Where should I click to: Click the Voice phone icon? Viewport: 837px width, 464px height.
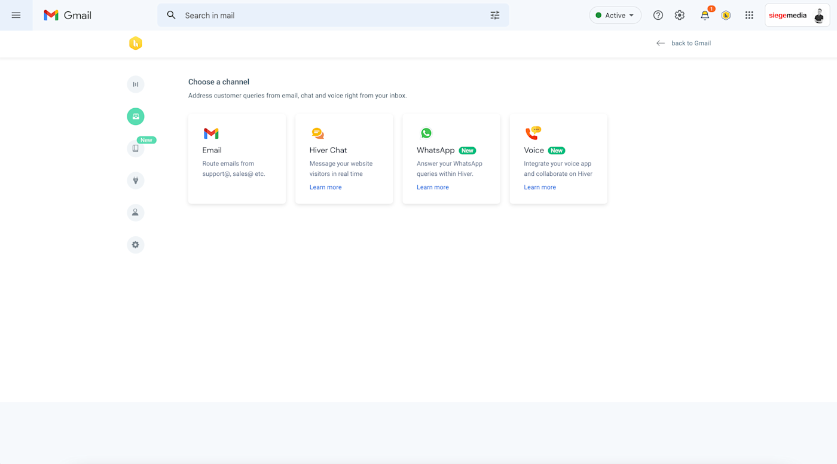tap(533, 133)
